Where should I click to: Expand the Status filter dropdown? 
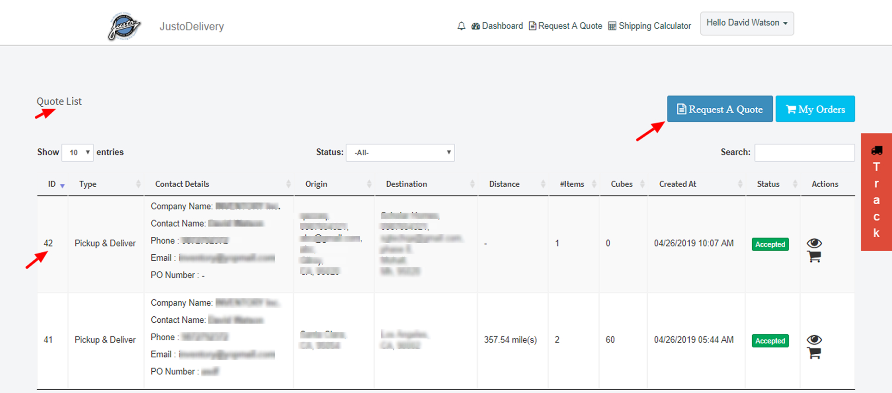coord(400,153)
